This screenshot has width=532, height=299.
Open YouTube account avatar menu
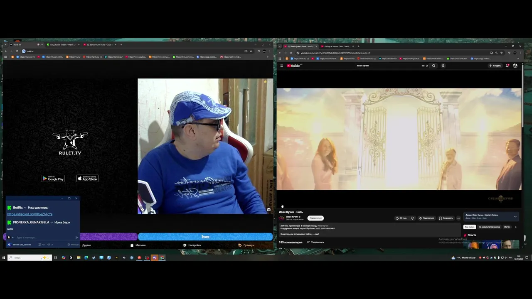tap(515, 66)
